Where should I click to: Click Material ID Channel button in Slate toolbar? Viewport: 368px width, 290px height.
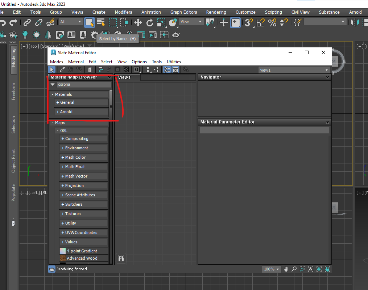pyautogui.click(x=137, y=69)
